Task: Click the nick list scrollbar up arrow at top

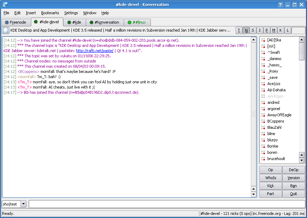Action: tap(302, 40)
